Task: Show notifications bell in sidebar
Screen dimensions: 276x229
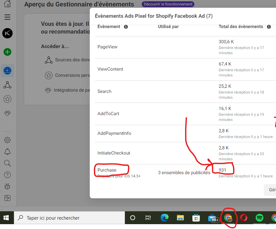Action: point(7,152)
